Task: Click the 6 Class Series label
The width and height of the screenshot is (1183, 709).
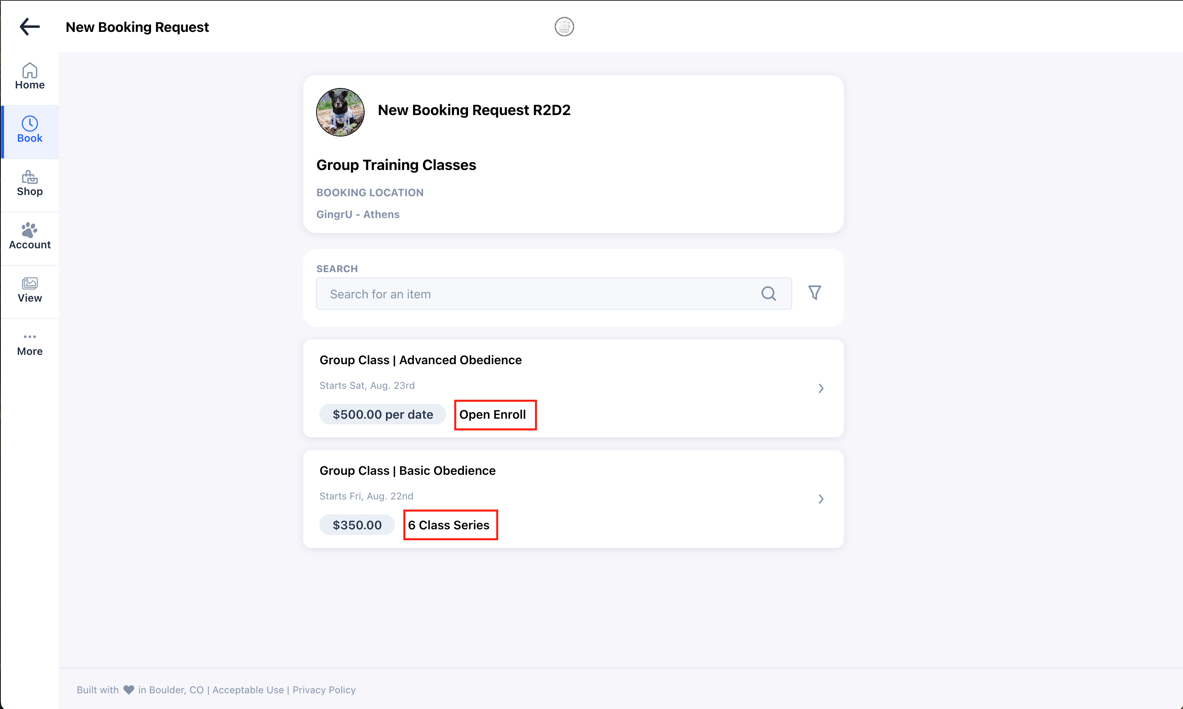Action: tap(449, 525)
